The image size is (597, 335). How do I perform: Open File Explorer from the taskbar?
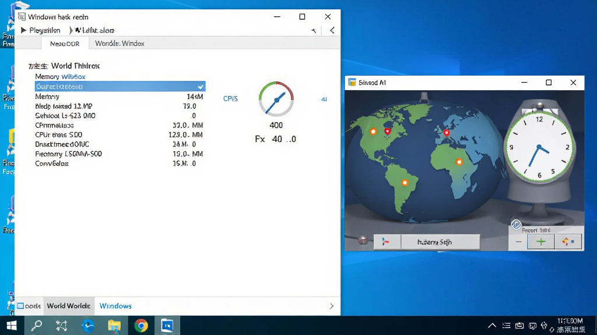(114, 326)
